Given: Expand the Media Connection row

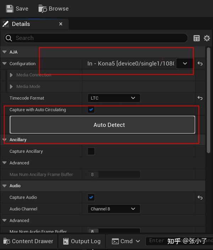Looking at the screenshot, I should coord(12,75).
